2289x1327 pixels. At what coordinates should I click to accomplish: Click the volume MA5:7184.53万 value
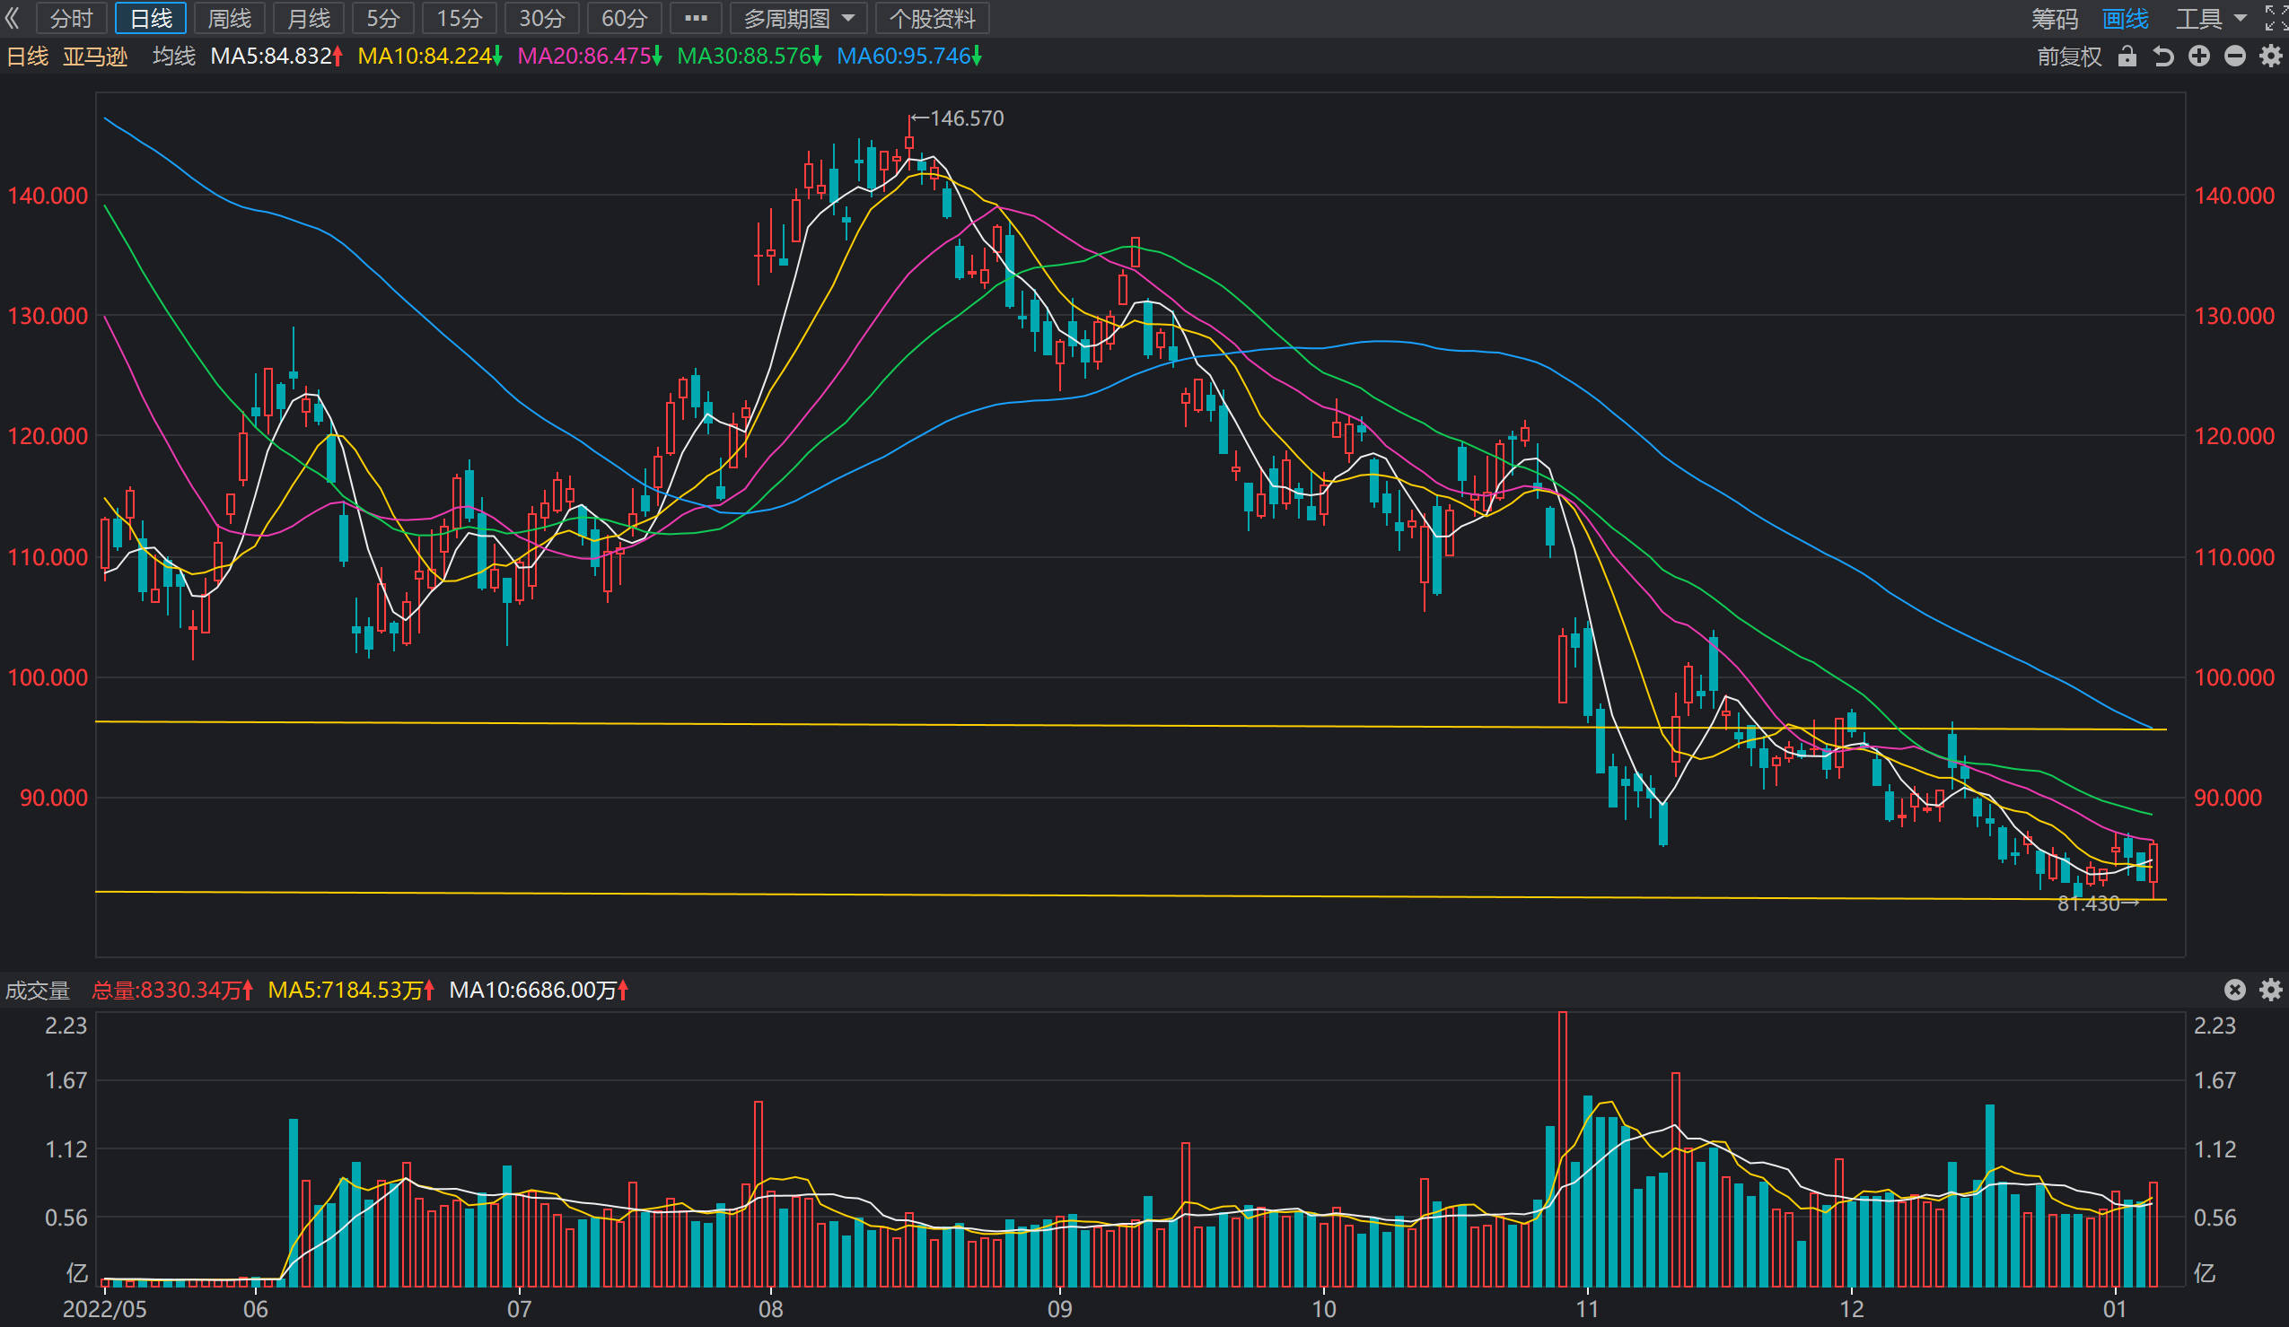coord(352,991)
